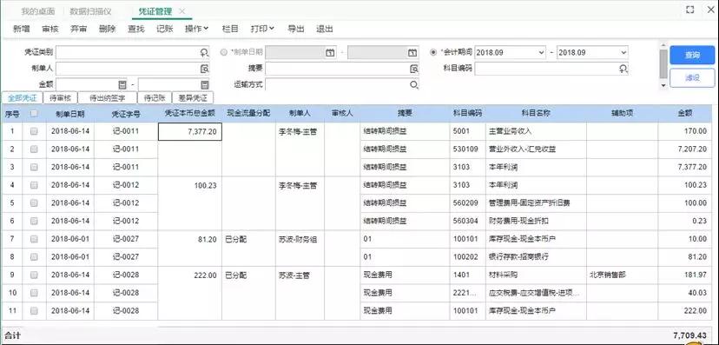
Task: Toggle the select-all checkbox in header
Action: click(34, 113)
